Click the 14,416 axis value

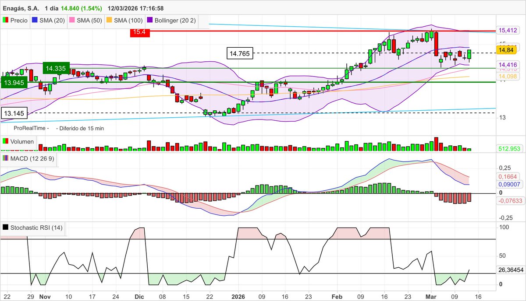(x=508, y=65)
